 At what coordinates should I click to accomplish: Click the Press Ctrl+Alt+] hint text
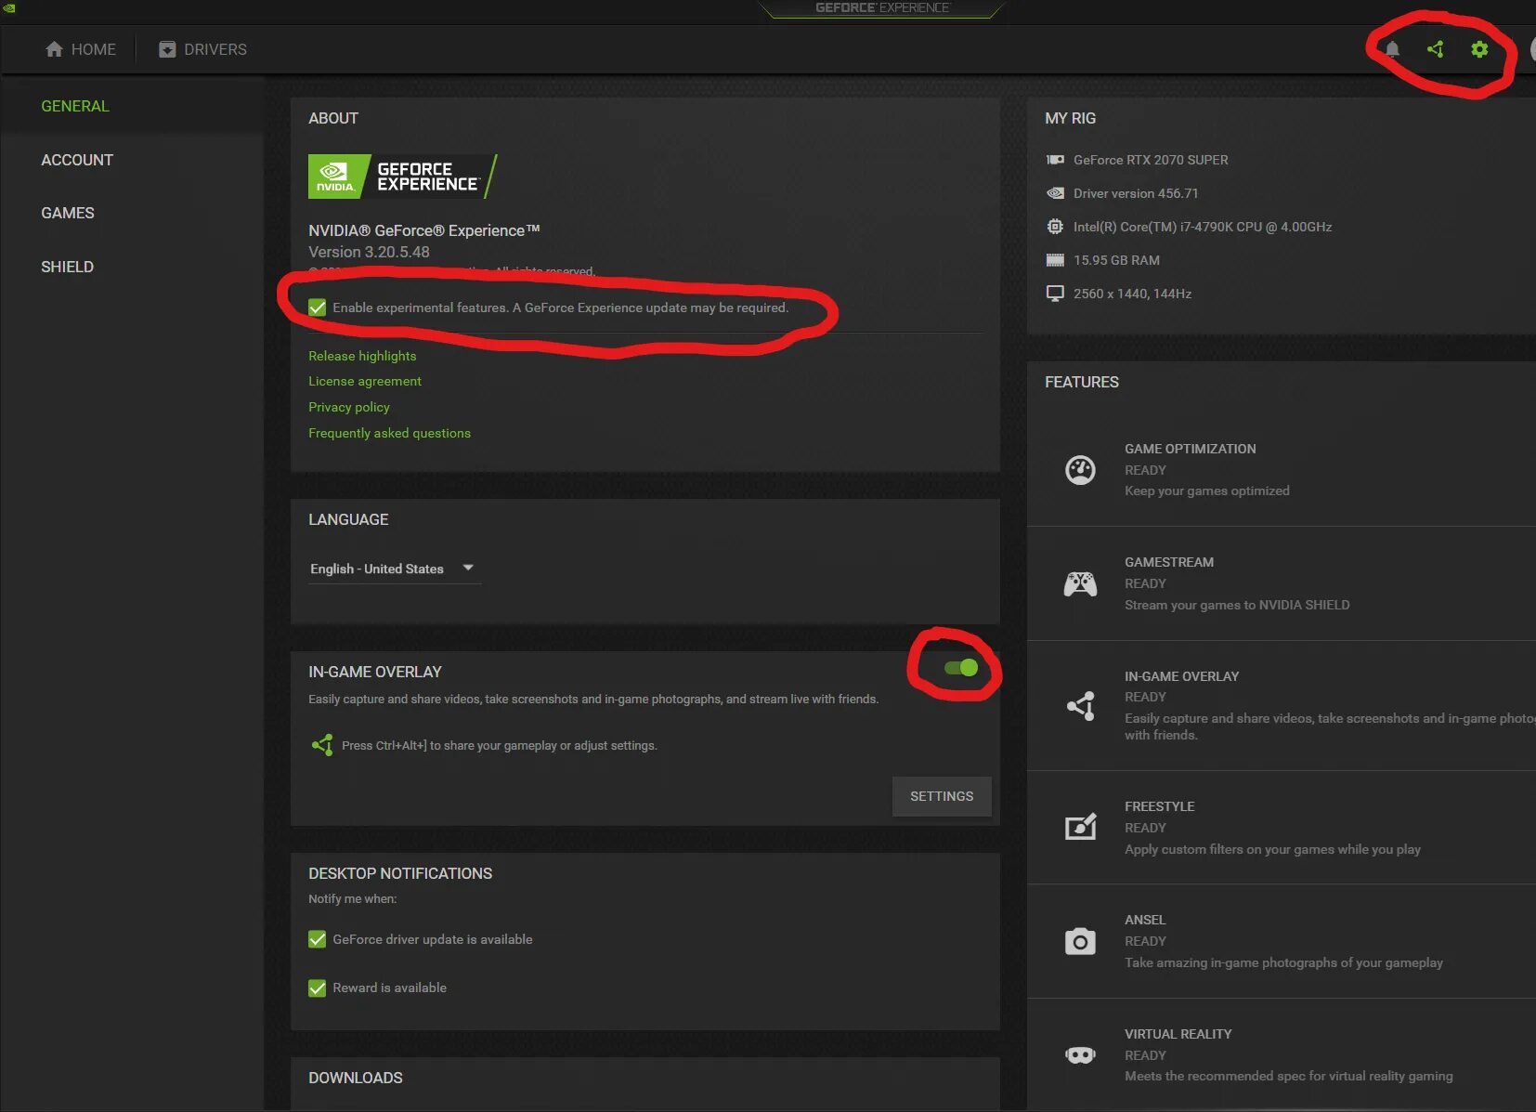pos(499,745)
